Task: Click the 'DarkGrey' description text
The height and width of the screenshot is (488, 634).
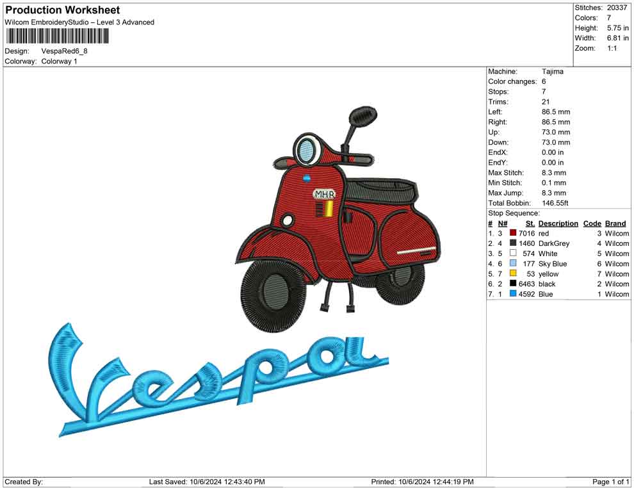Action: 554,243
